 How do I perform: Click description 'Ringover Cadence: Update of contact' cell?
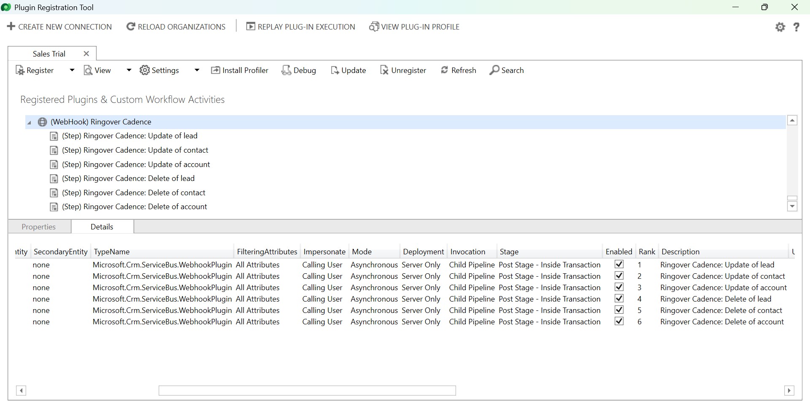click(723, 276)
